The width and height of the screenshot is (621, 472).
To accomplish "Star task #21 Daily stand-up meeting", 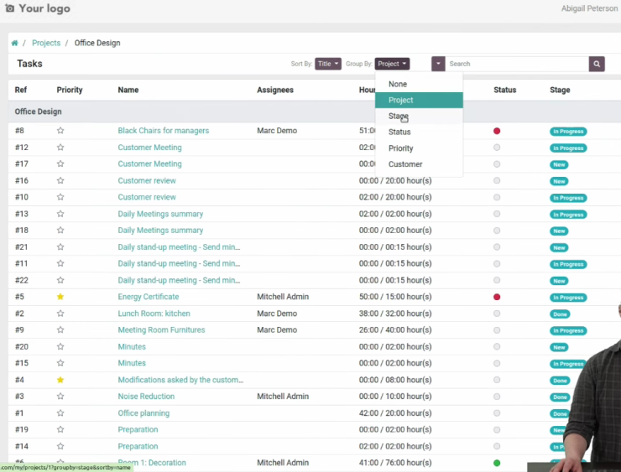I will coord(60,246).
